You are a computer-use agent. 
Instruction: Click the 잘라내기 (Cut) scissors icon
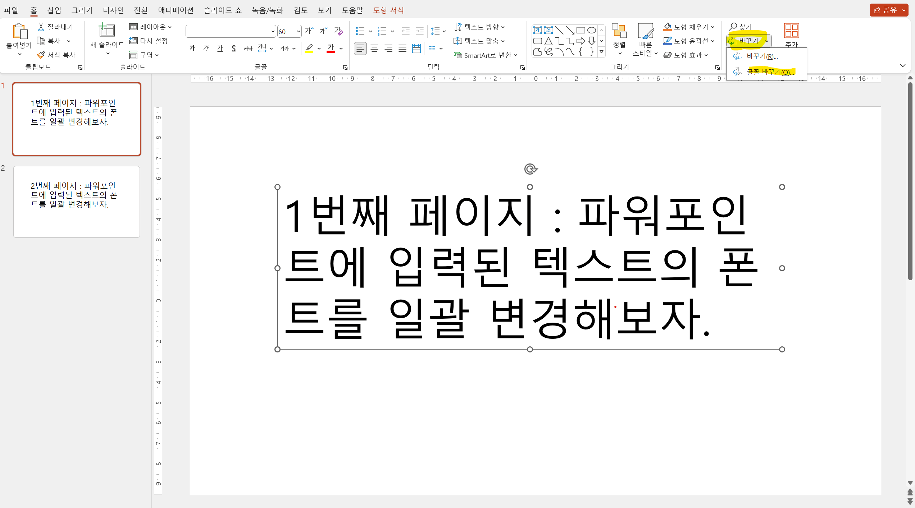(x=41, y=27)
